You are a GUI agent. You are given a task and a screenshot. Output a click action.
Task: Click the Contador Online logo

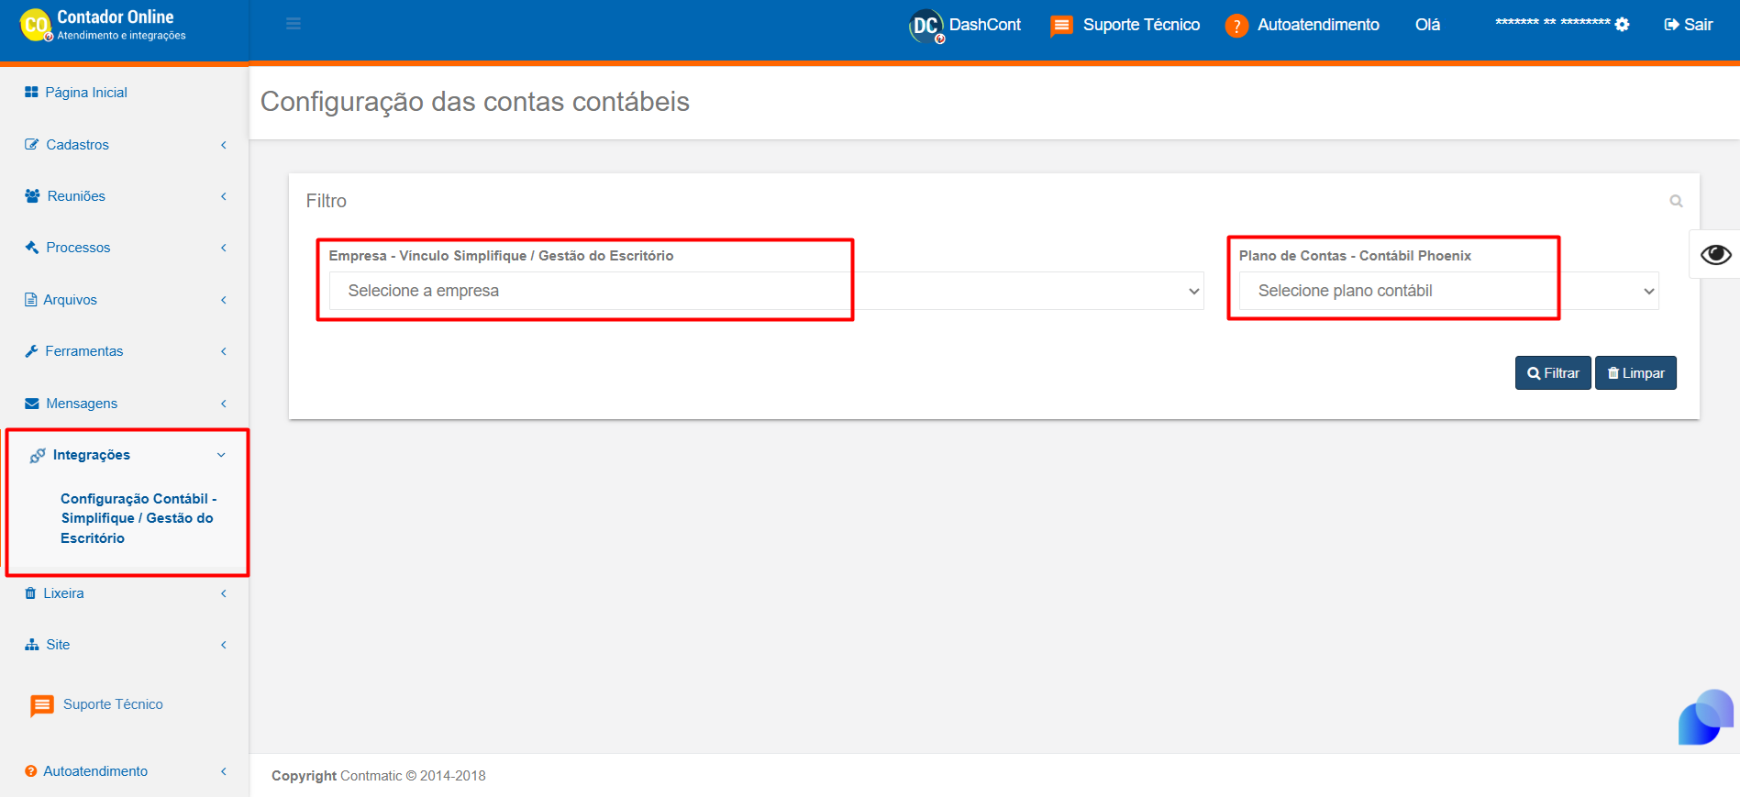(x=103, y=25)
